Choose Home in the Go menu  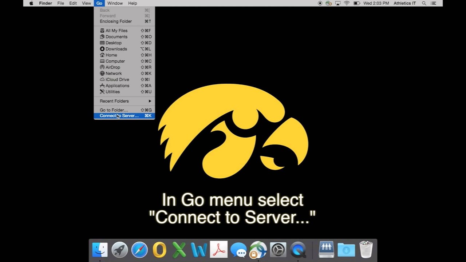tap(125, 55)
